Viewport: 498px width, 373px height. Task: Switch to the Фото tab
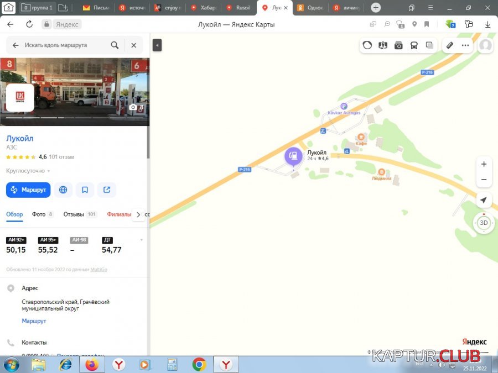click(x=42, y=214)
